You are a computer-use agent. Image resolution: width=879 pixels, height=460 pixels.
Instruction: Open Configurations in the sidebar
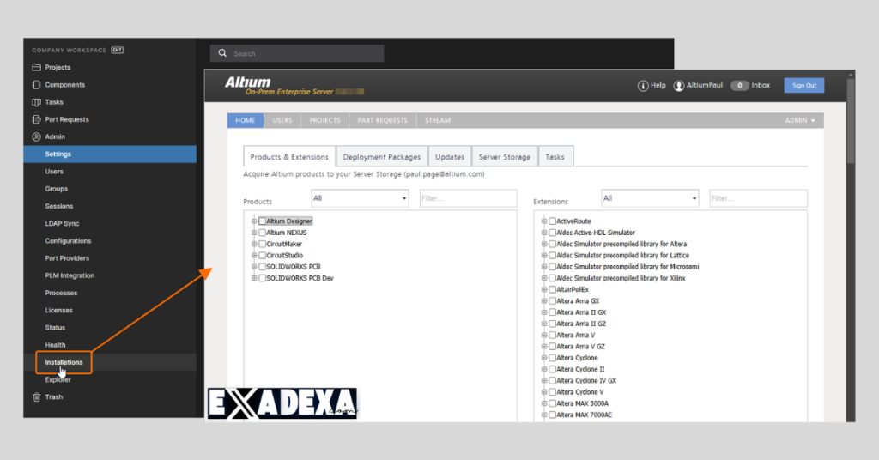tap(68, 241)
